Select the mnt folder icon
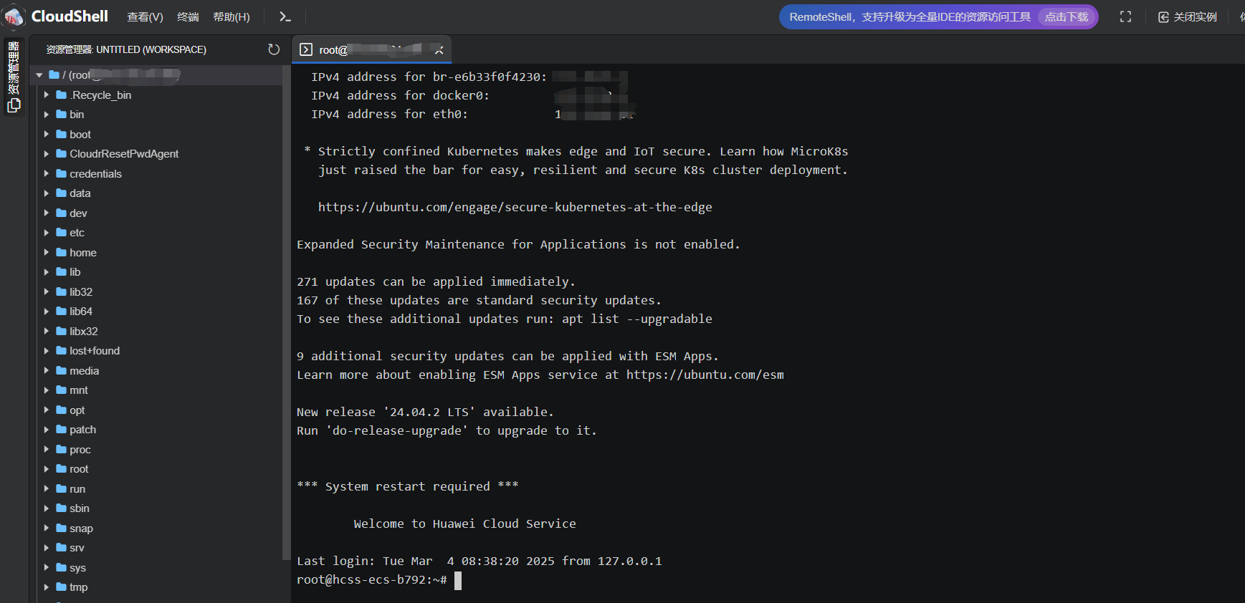The image size is (1245, 603). (x=61, y=390)
